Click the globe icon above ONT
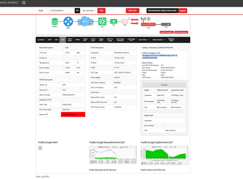This screenshot has height=179, width=243. click(149, 19)
